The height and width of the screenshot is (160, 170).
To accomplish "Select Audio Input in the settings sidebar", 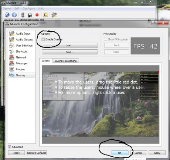I will [22, 33].
